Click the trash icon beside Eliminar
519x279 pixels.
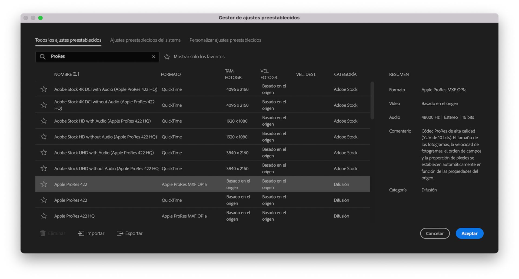pos(42,233)
